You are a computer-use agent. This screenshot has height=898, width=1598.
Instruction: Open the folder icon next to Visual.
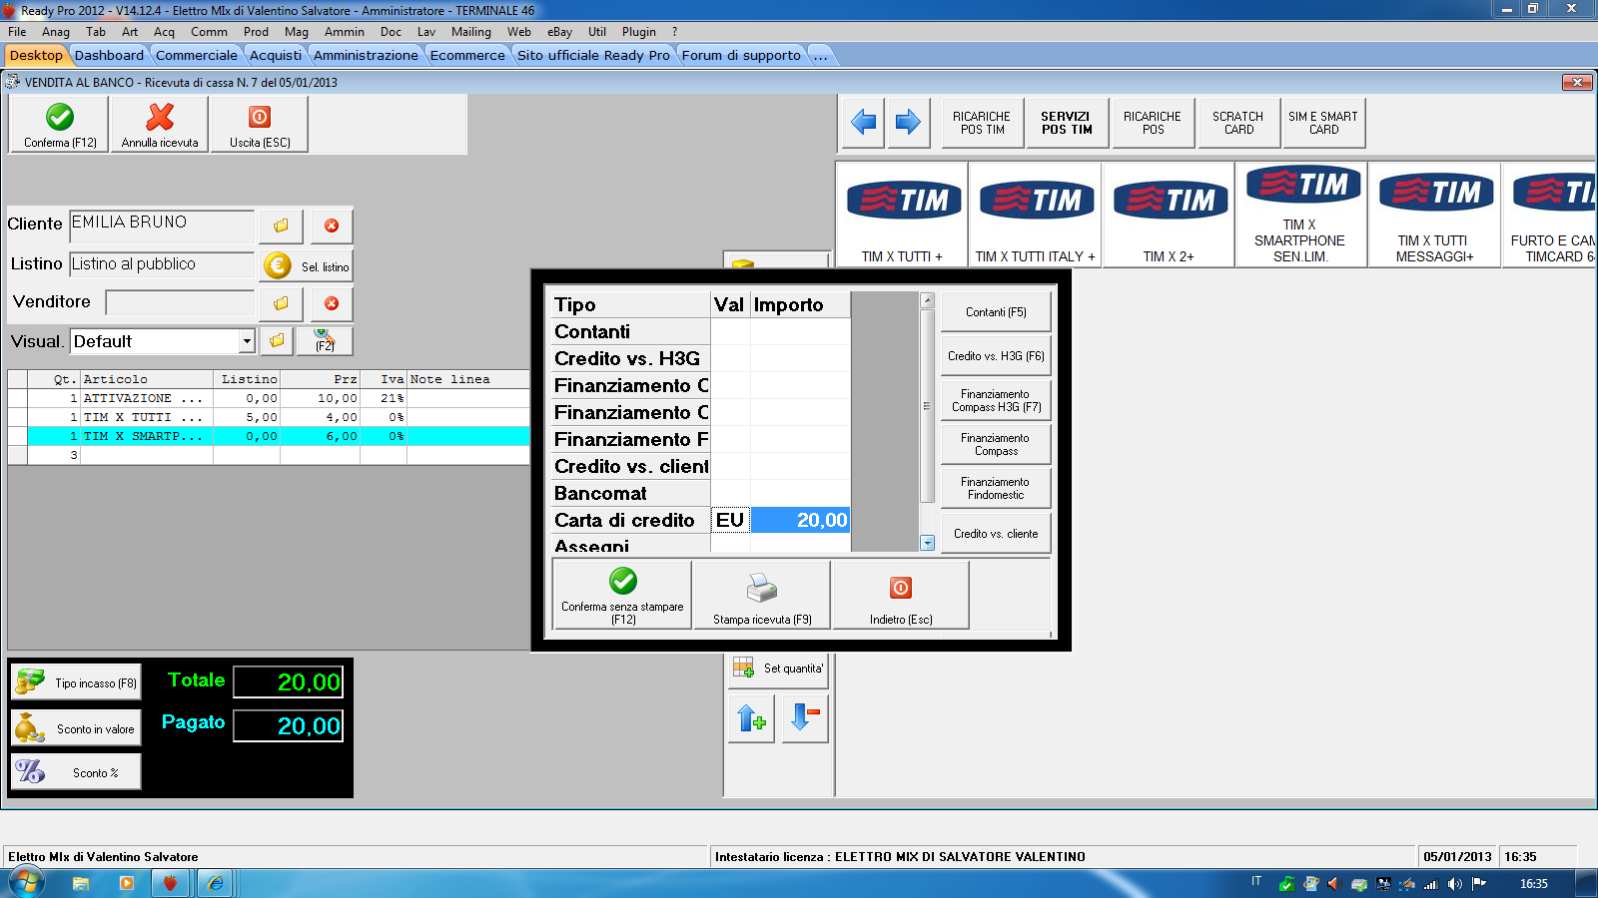click(x=278, y=341)
